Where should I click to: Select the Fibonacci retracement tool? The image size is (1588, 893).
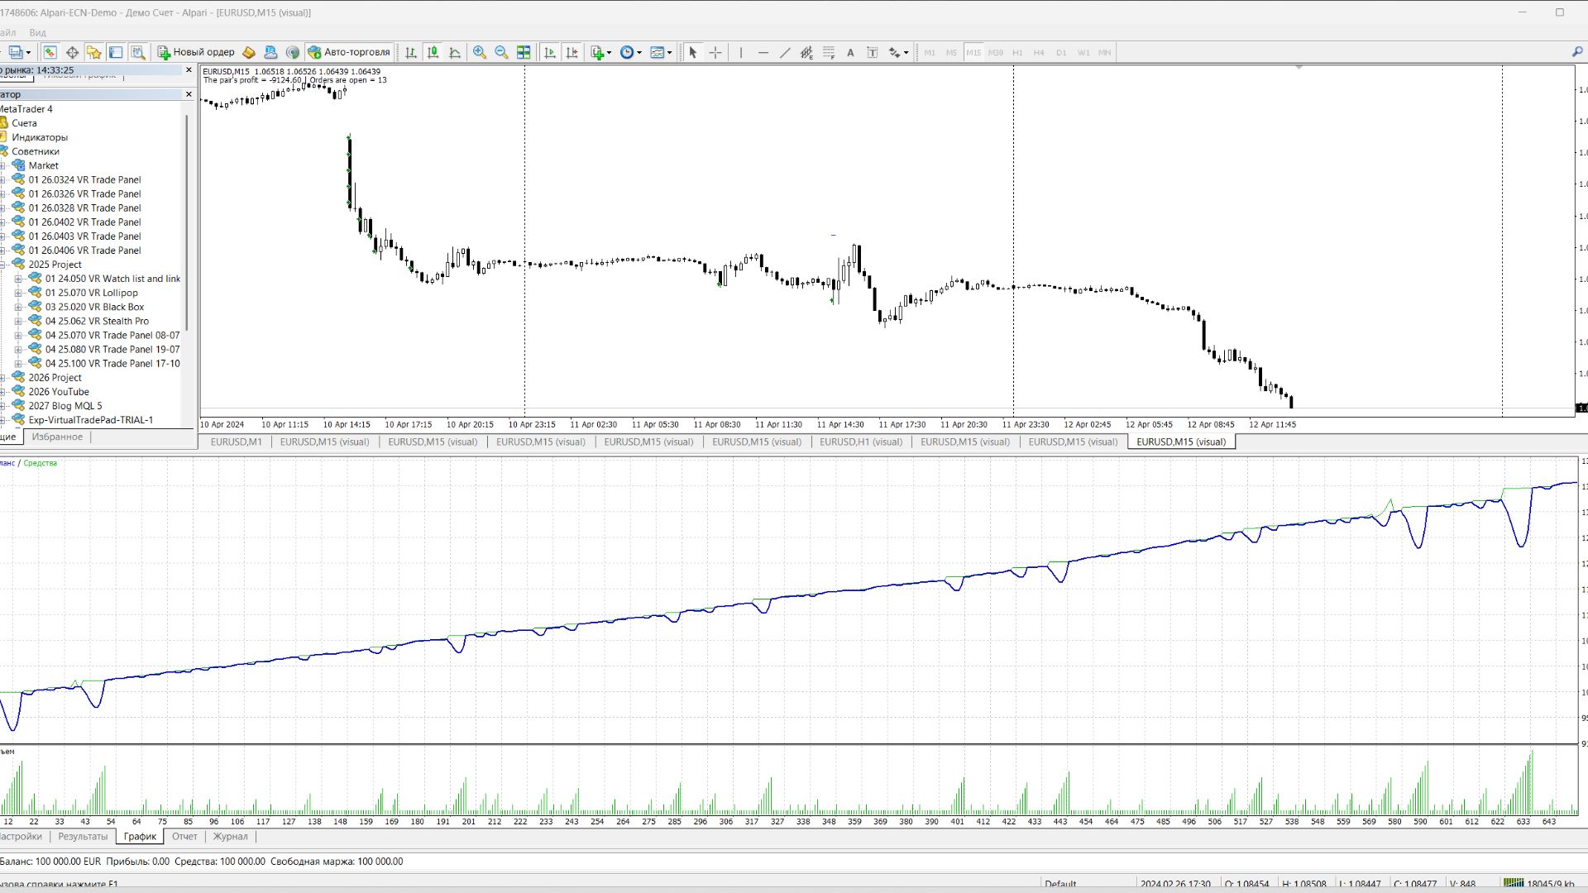pos(829,52)
